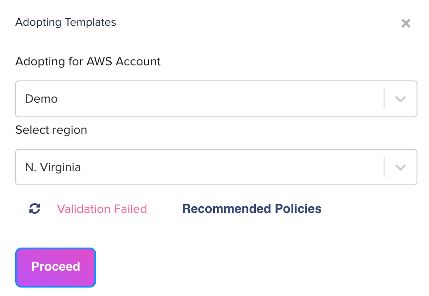Close the Adopting Templates dialog
Image resolution: width=429 pixels, height=296 pixels.
405,24
